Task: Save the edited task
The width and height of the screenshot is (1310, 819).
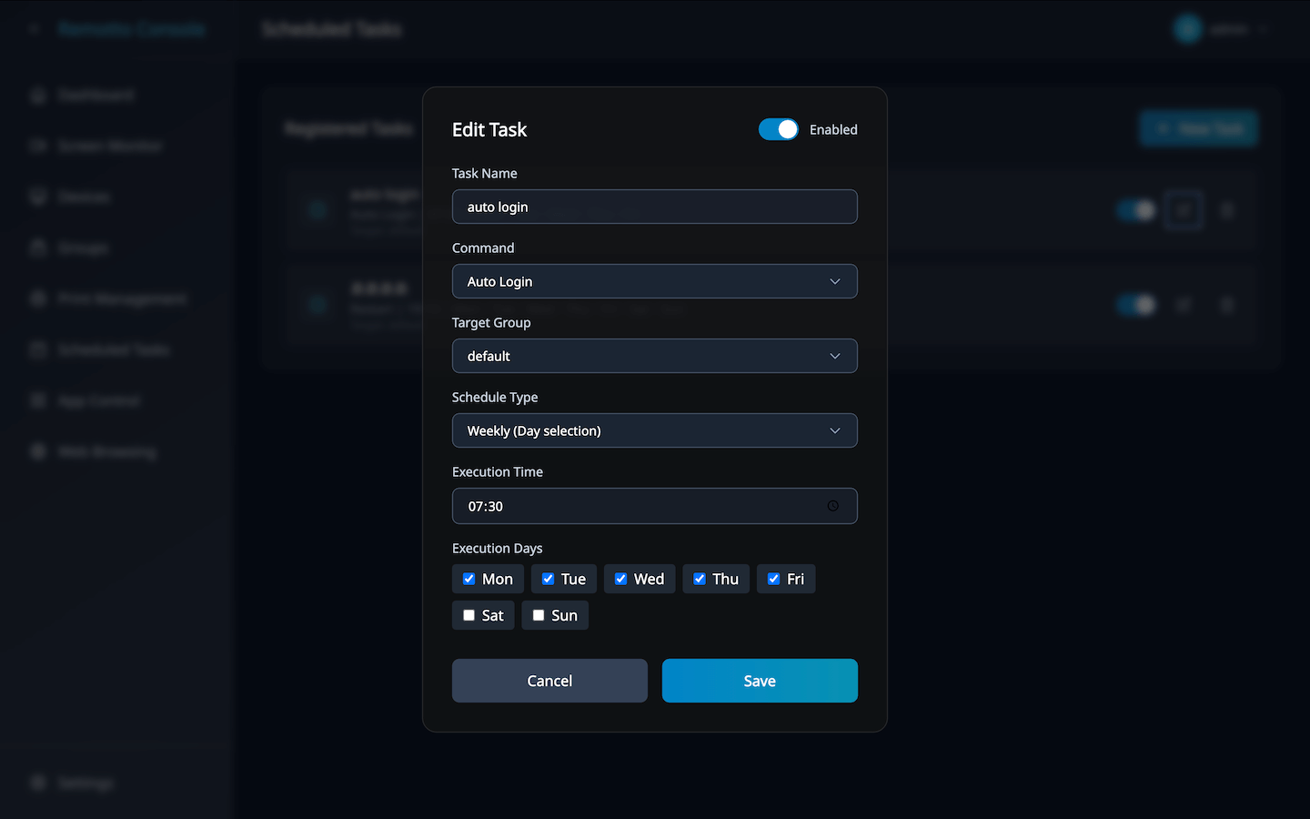Action: coord(760,681)
